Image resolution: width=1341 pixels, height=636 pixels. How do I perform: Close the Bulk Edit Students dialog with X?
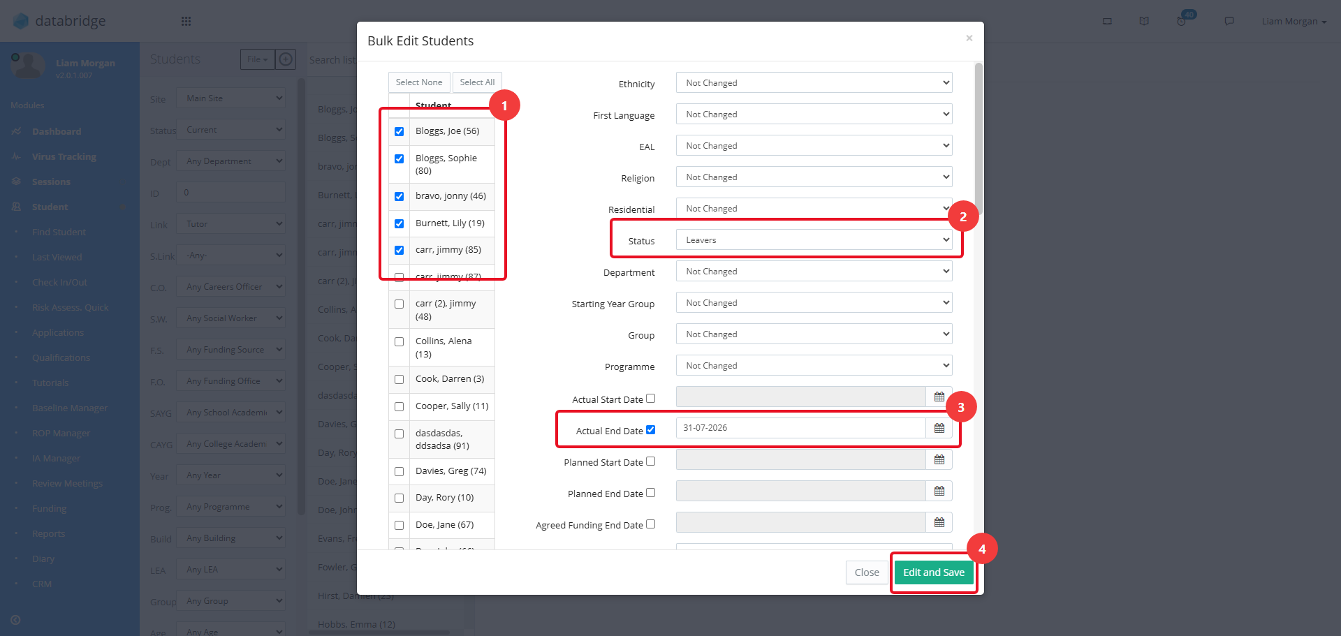click(969, 38)
